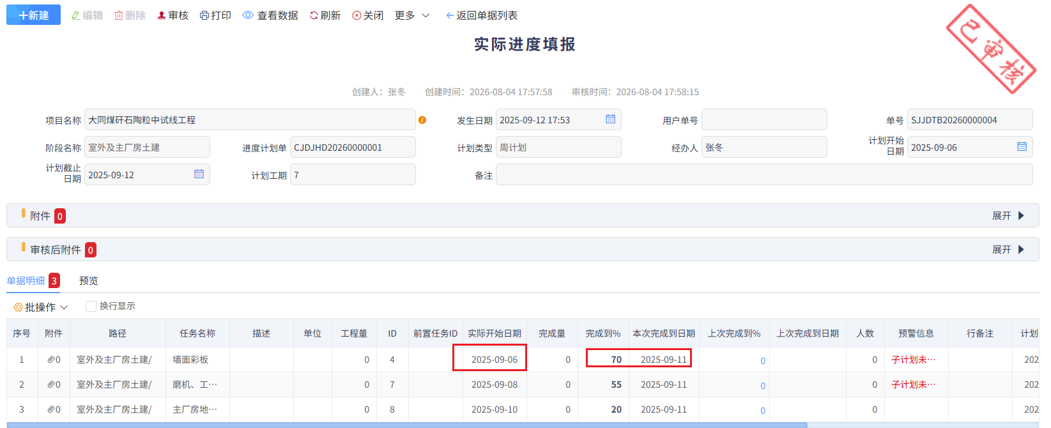The image size is (1051, 428).
Task: Toggle the 换行显示 checkbox
Action: pyautogui.click(x=91, y=307)
